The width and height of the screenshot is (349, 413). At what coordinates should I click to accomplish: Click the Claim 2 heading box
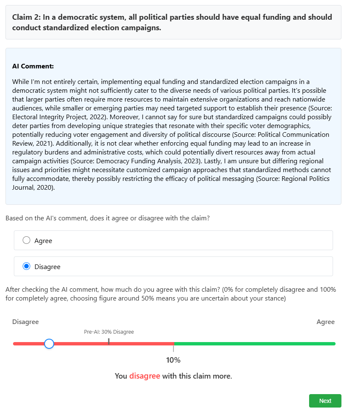173,23
